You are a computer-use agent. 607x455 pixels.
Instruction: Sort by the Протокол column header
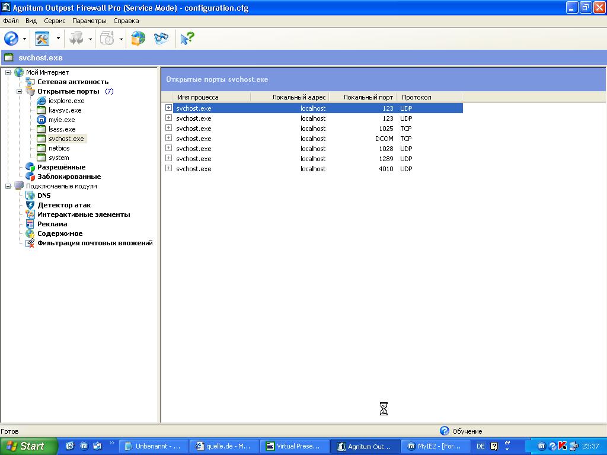coord(429,97)
